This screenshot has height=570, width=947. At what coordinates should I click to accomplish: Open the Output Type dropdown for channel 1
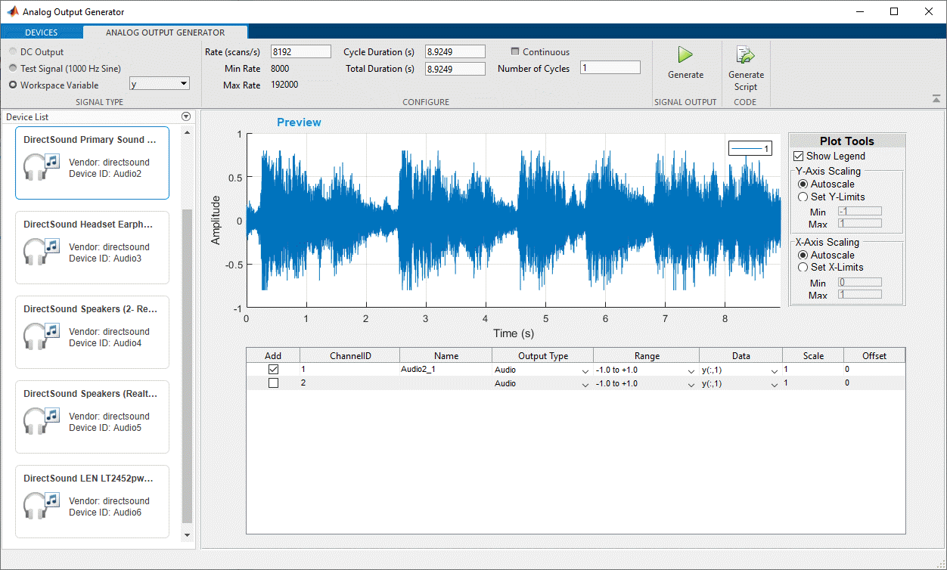point(585,370)
